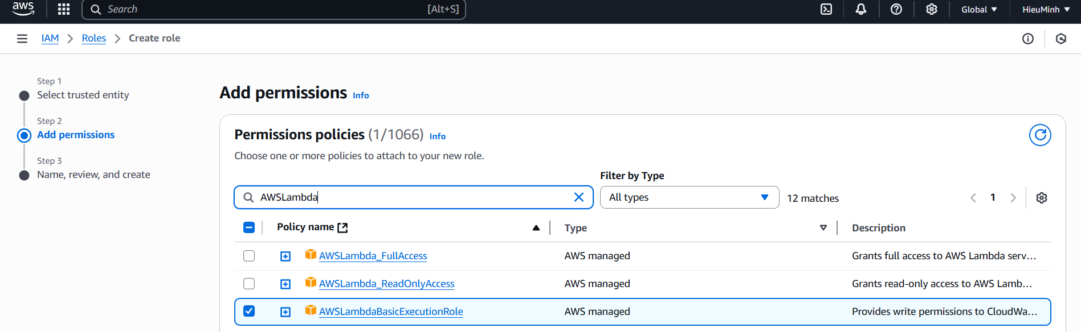
Task: Focus the top AWS Search box
Action: 274,9
